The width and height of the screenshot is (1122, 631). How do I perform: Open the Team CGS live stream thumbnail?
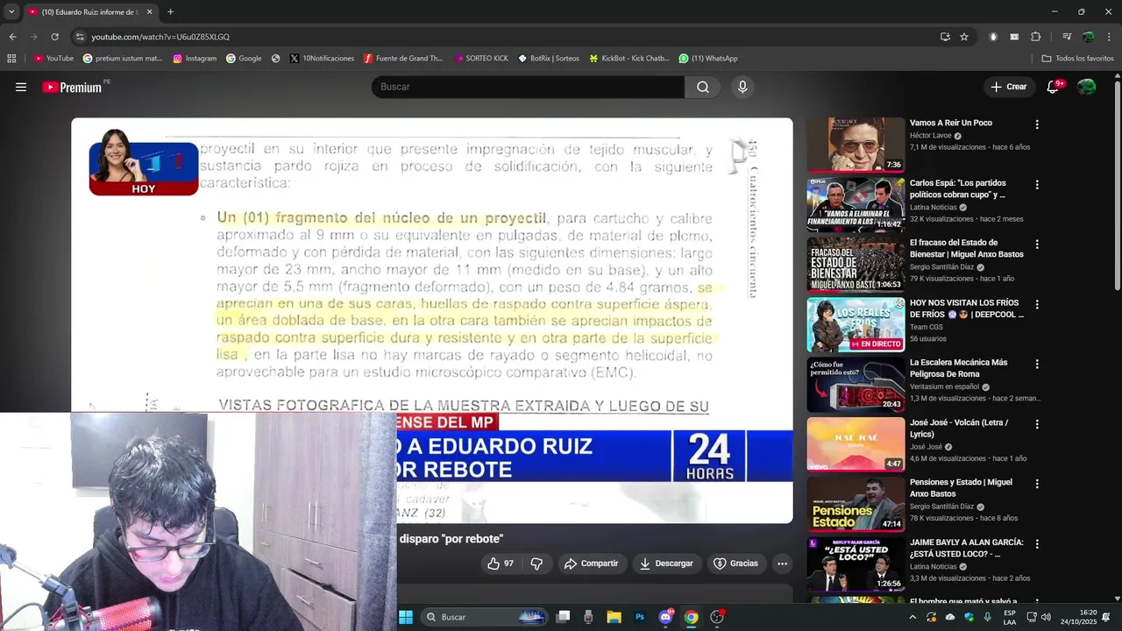[856, 324]
